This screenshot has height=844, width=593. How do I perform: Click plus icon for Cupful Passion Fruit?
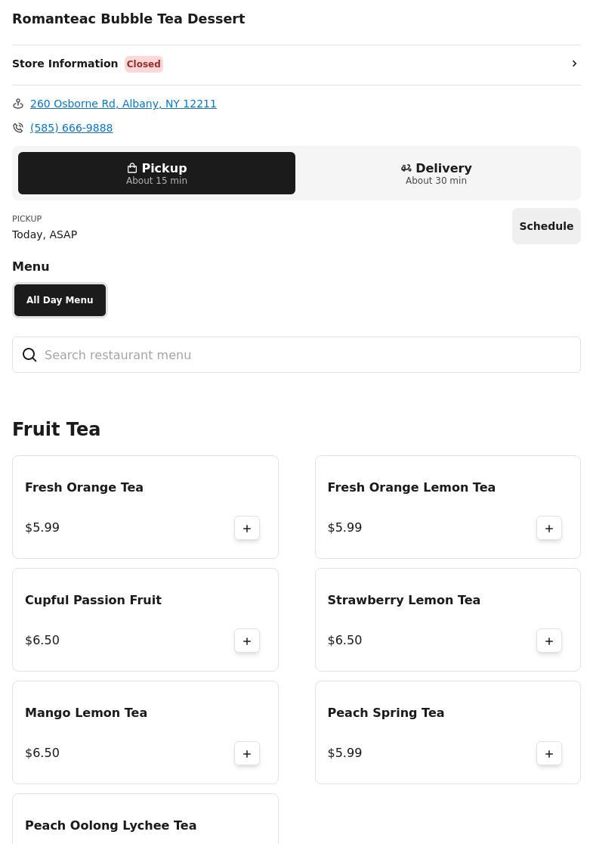(x=247, y=641)
